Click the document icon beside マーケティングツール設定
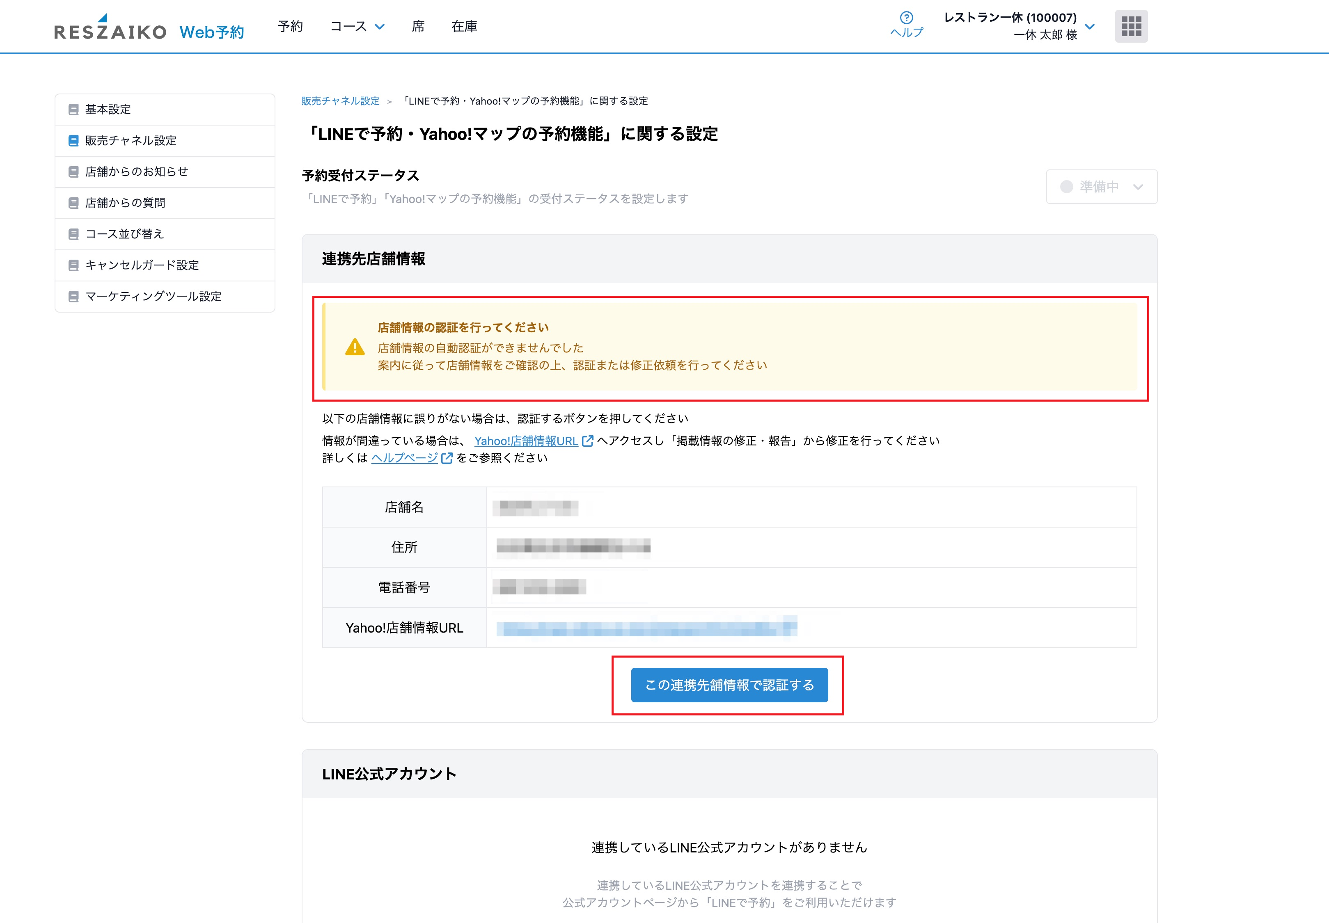Viewport: 1329px width, 923px height. [73, 296]
